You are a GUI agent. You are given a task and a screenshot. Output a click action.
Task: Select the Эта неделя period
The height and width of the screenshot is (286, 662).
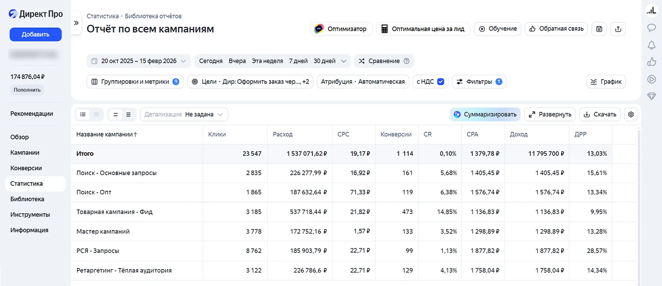(268, 61)
